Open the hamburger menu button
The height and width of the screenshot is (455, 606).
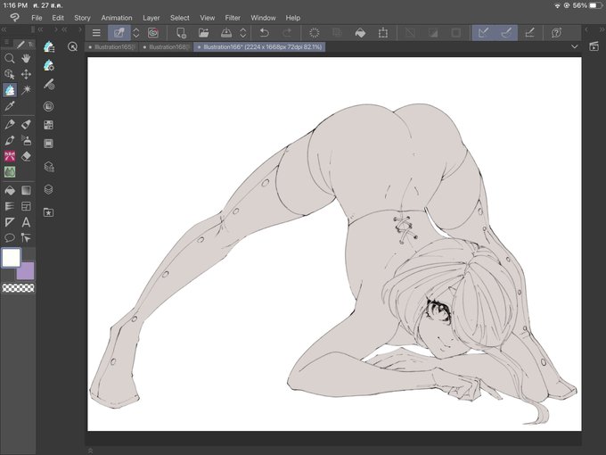pyautogui.click(x=96, y=33)
